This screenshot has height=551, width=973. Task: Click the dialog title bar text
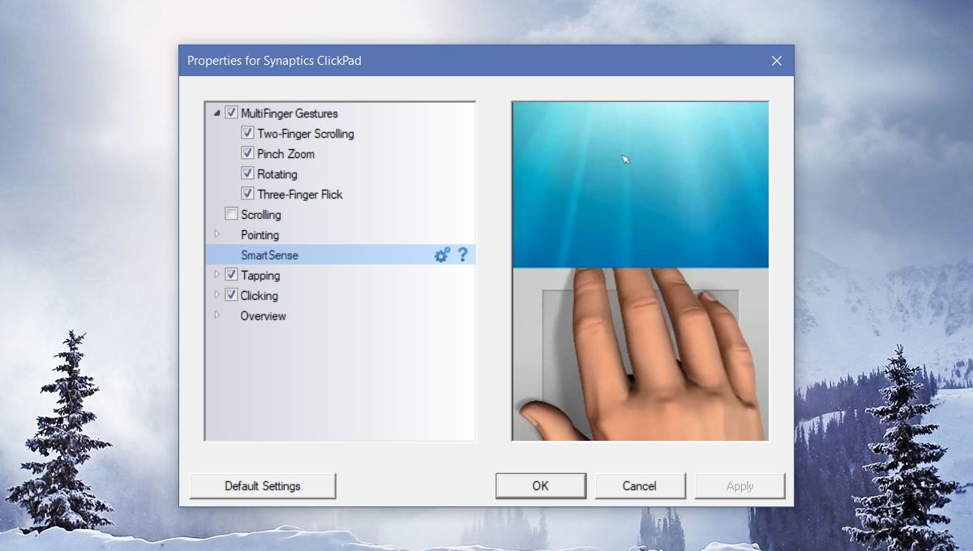point(274,61)
